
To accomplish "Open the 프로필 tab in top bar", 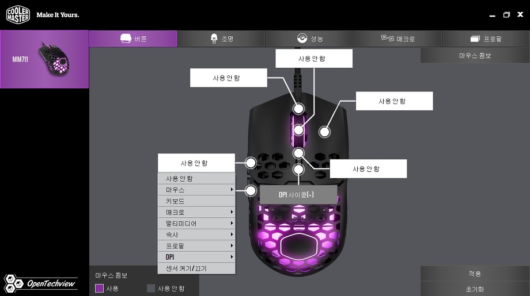I will [486, 39].
